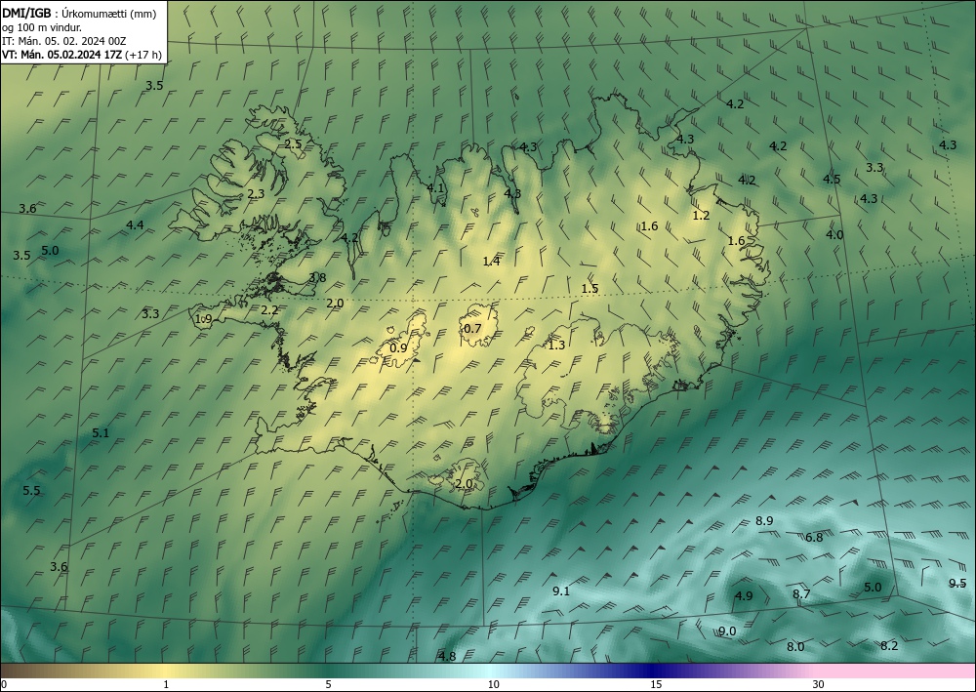The image size is (976, 692).
Task: Click the value 1.4 in the highlands
Action: click(x=492, y=262)
